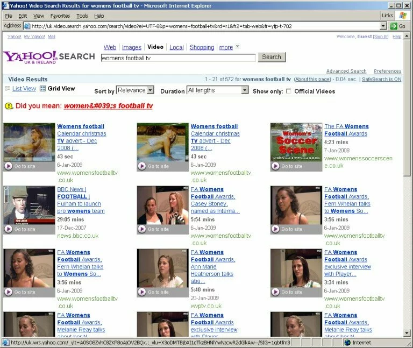Click the page icon beside the address URL

click(x=27, y=26)
